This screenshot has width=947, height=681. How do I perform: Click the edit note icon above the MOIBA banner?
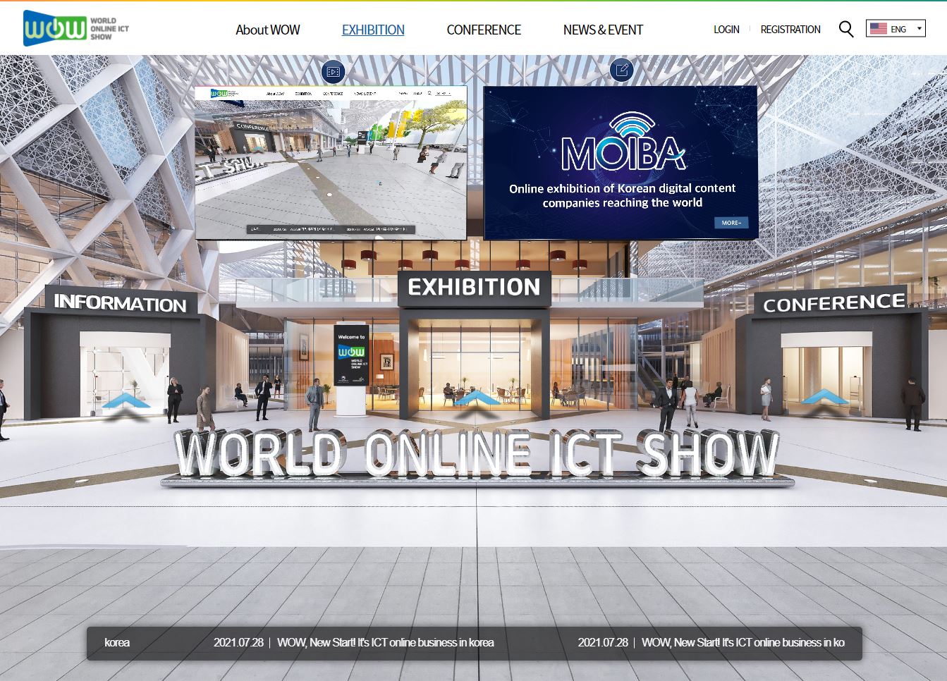(x=621, y=70)
